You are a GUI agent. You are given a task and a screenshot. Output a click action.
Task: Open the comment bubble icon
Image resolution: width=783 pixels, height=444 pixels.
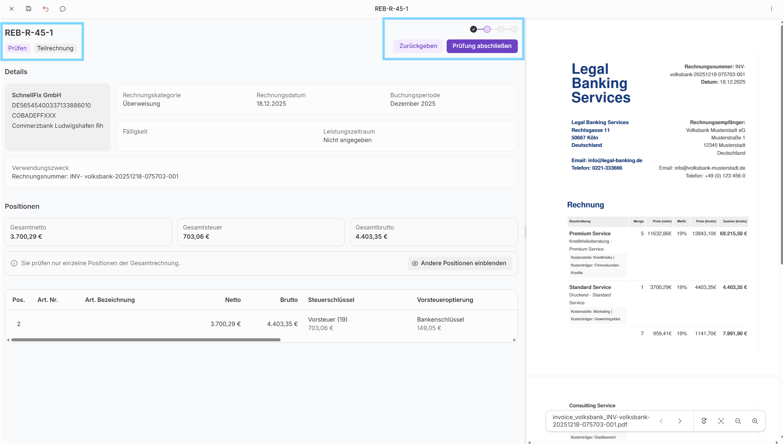[63, 9]
